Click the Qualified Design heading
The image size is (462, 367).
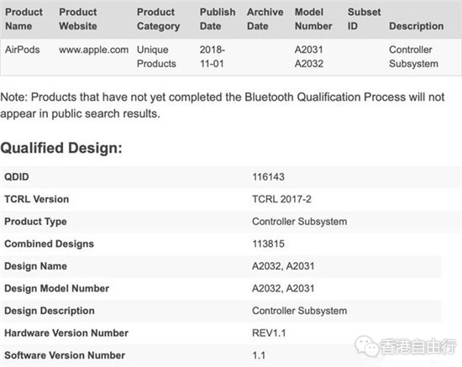pyautogui.click(x=61, y=148)
